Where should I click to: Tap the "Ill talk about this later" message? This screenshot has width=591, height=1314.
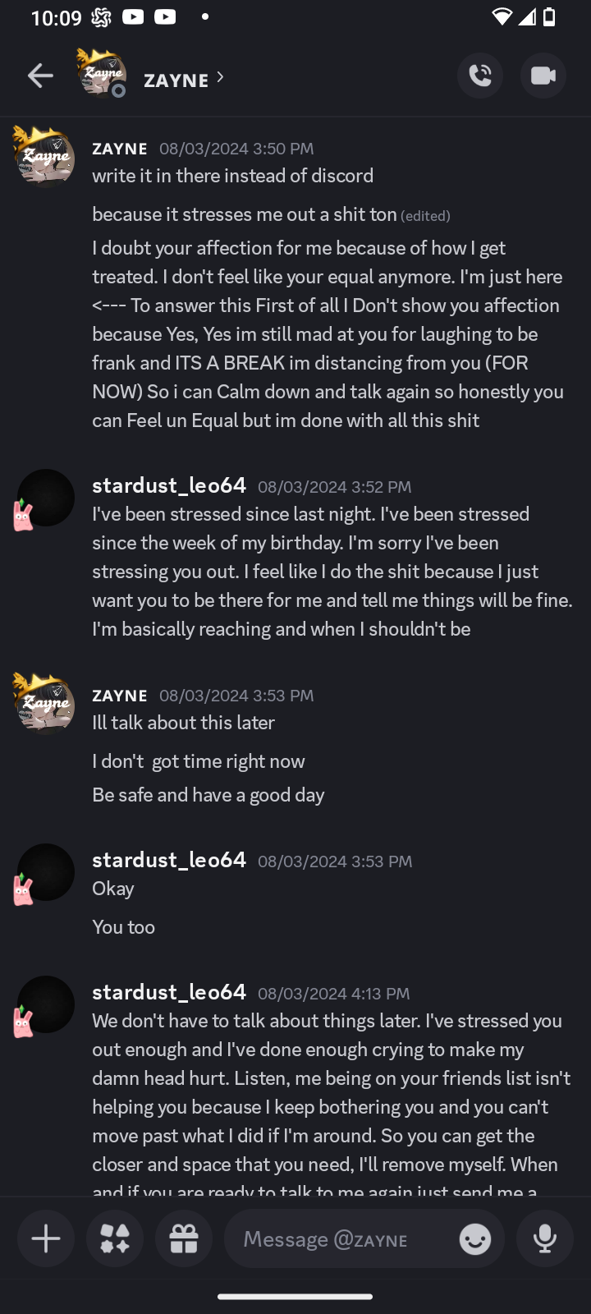(184, 723)
